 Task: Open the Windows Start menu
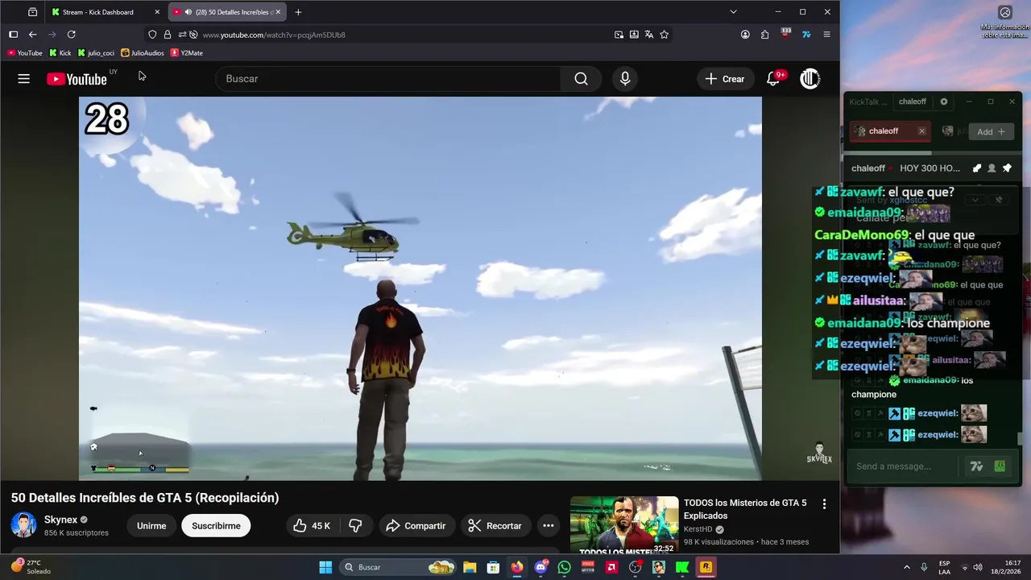[x=325, y=567]
